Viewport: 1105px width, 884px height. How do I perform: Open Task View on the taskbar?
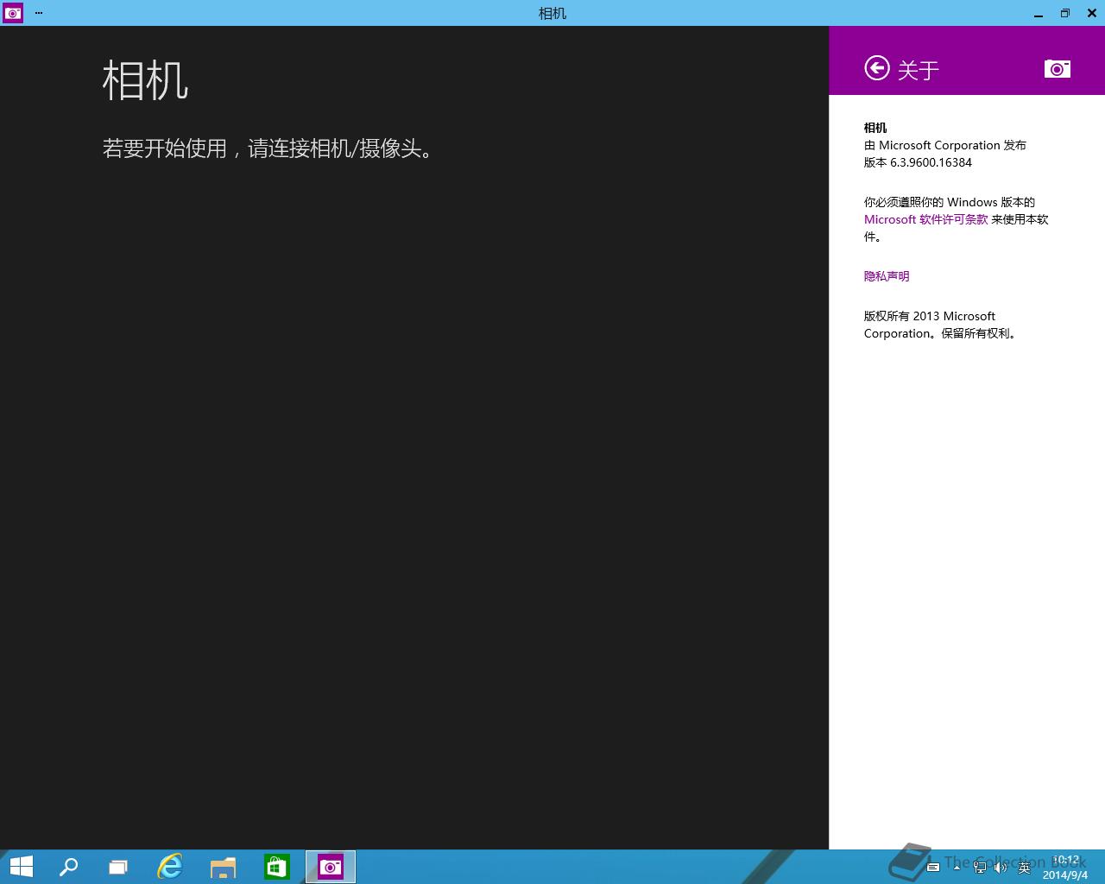(x=118, y=867)
